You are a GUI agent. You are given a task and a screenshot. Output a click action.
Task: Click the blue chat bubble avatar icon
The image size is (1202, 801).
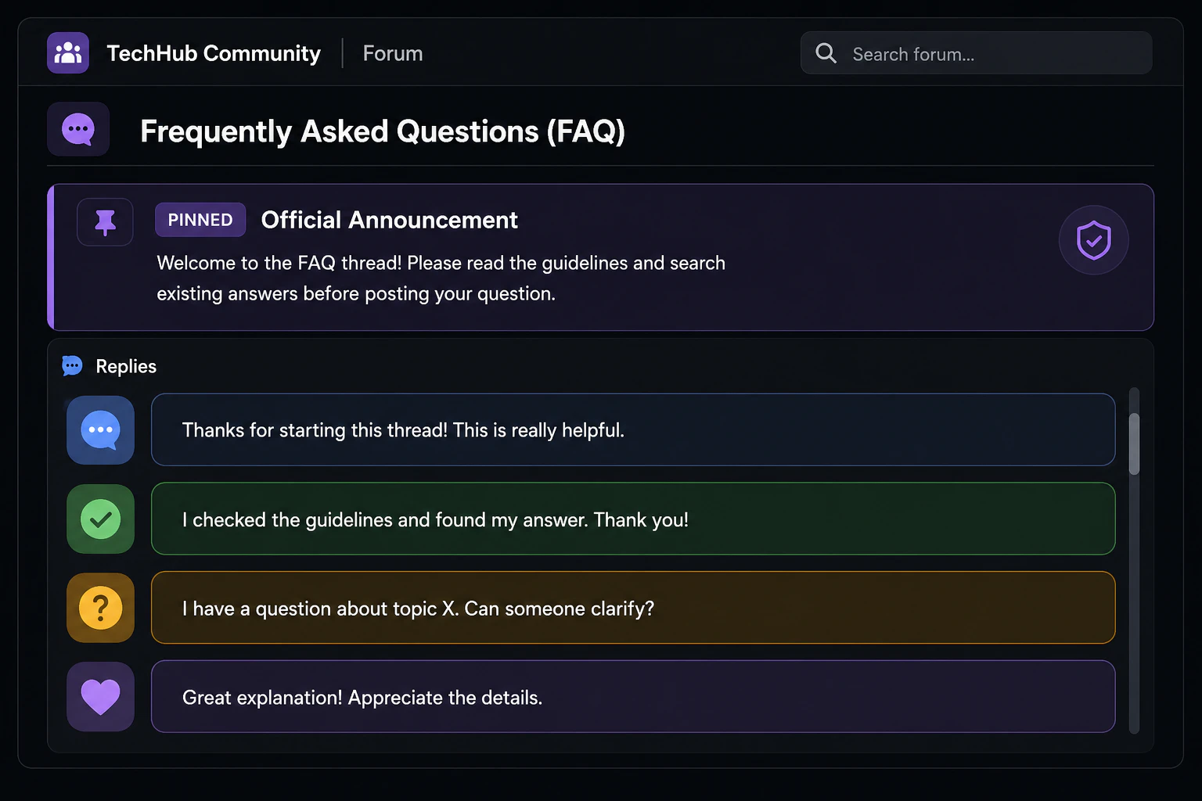[x=100, y=430]
